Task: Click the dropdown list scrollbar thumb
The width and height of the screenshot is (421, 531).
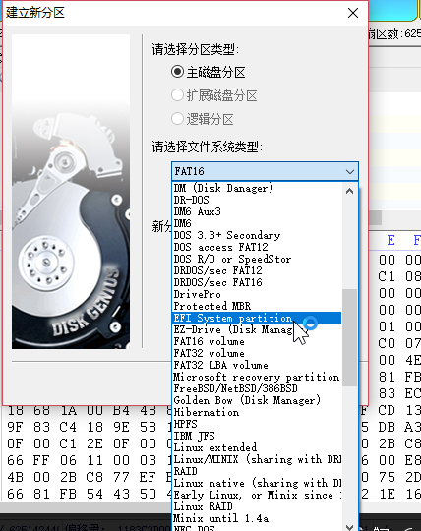Action: pyautogui.click(x=350, y=337)
